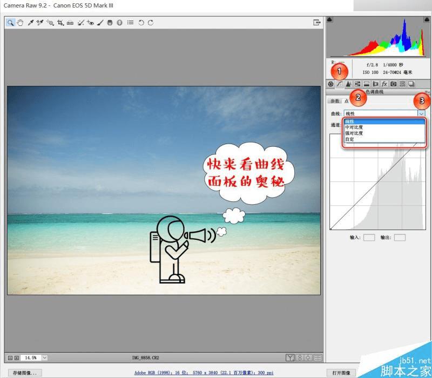Select the Graduated Filter tool
The width and height of the screenshot is (432, 378).
(110, 23)
